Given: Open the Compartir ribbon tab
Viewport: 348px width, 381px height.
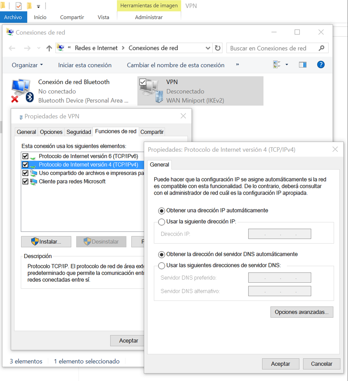Looking at the screenshot, I should 72,17.
